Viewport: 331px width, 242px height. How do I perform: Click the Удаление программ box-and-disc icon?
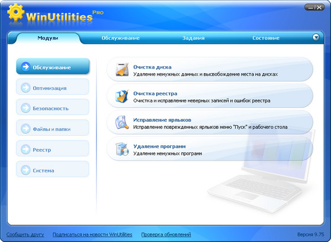(122, 149)
